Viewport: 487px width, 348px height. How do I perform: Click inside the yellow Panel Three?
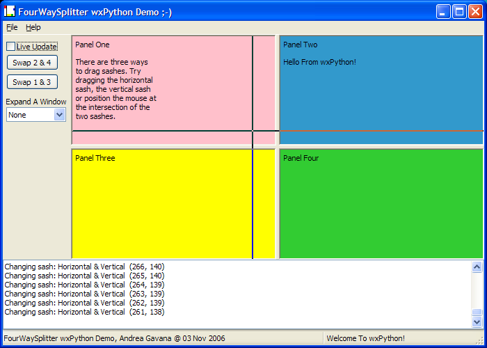tap(160, 209)
